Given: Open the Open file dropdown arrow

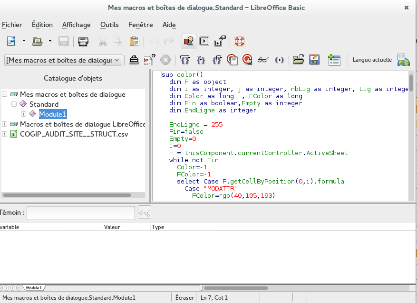Looking at the screenshot, I should [x=50, y=41].
